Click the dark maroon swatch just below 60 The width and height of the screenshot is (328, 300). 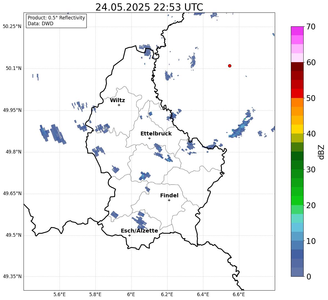[x=297, y=67]
